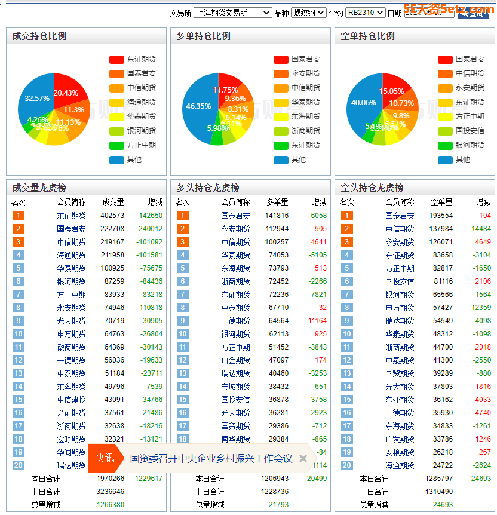Click the 40.06% slice of 空单持仓比例 pie
The image size is (497, 515).
[363, 103]
